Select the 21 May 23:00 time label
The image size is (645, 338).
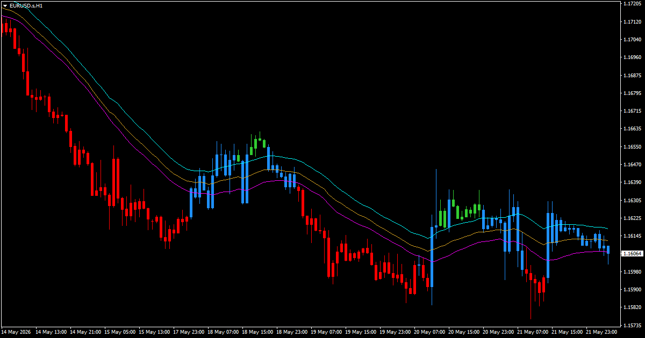[601, 332]
